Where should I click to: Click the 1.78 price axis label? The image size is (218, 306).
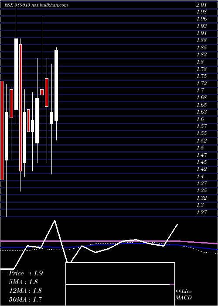click(201, 69)
